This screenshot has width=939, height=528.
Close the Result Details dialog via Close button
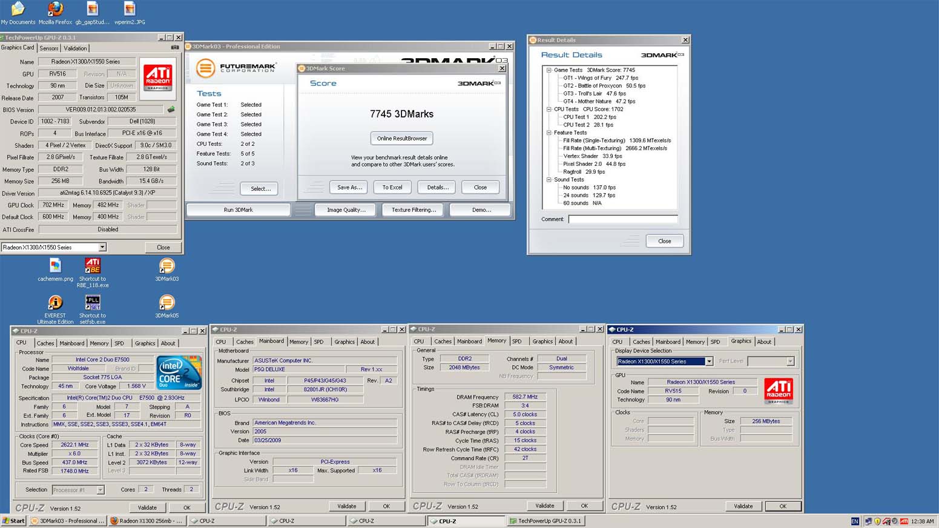click(x=665, y=241)
